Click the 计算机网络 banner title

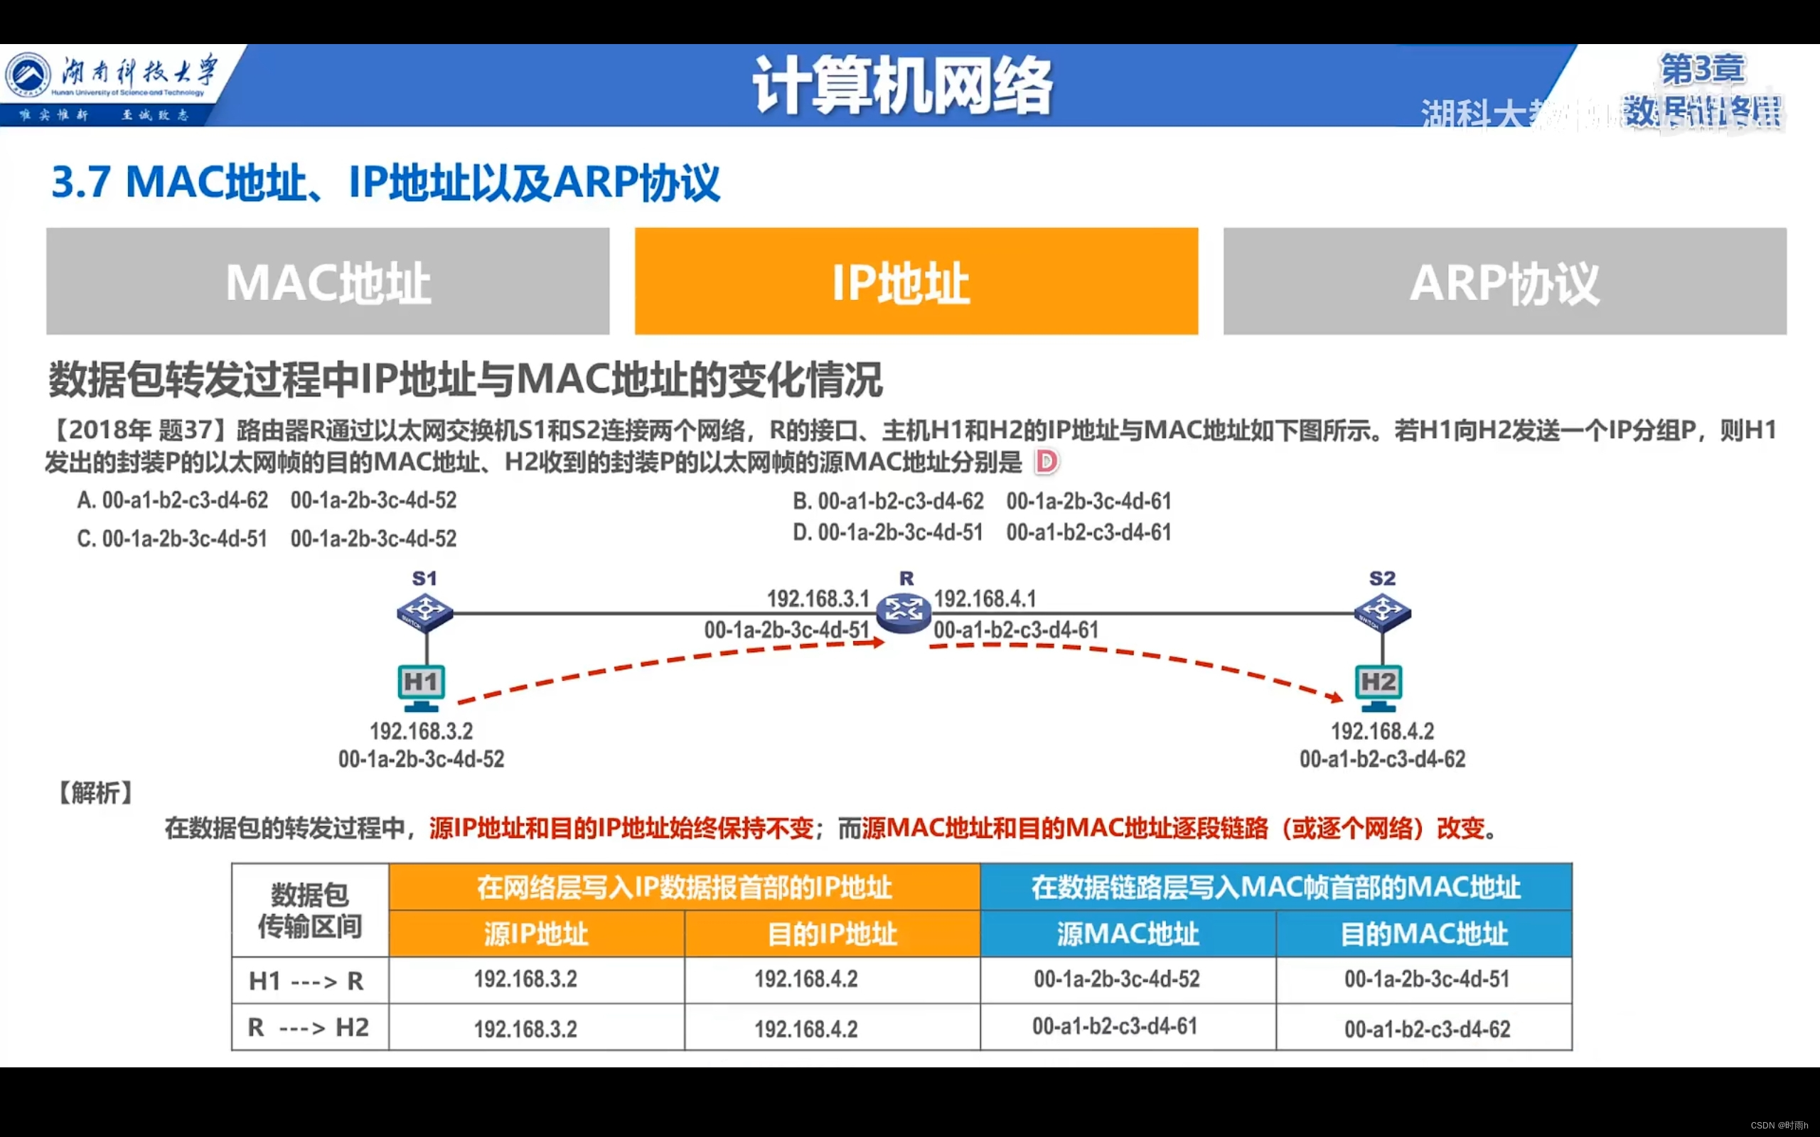coord(902,85)
